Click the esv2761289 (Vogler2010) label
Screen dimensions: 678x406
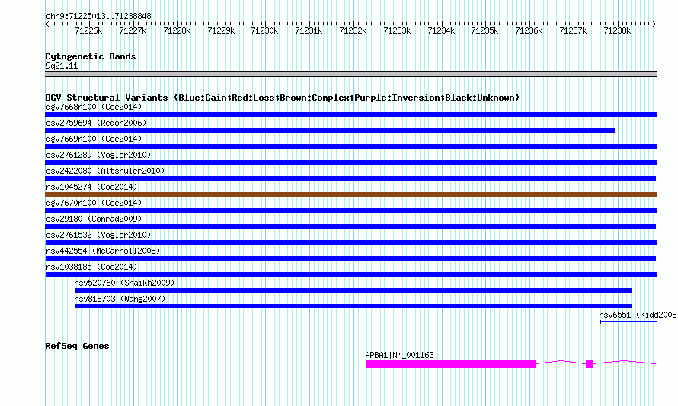click(98, 155)
